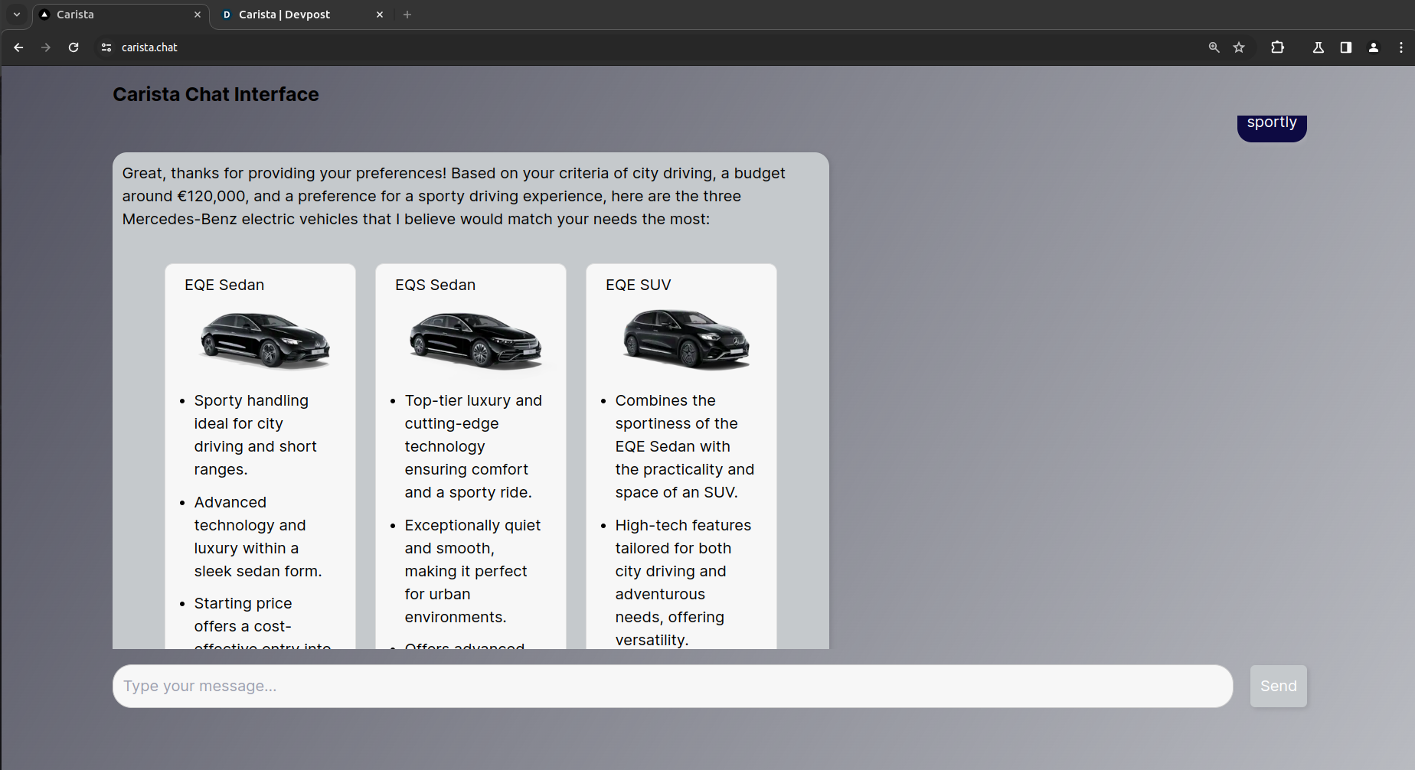Click the sportly user message bubble
Viewport: 1415px width, 770px height.
(x=1272, y=127)
